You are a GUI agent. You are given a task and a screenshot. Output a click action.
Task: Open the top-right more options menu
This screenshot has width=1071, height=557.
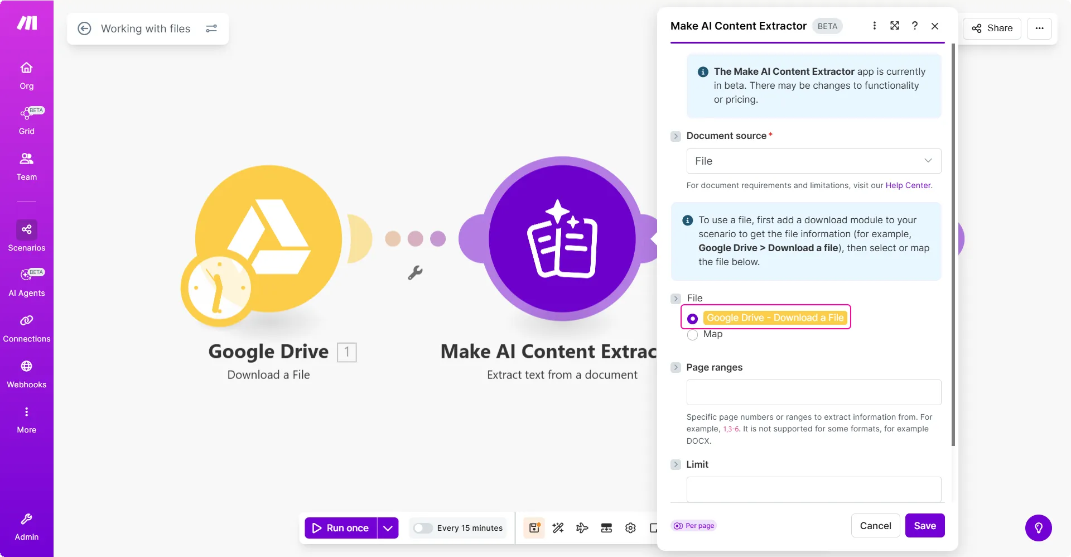click(x=1040, y=28)
